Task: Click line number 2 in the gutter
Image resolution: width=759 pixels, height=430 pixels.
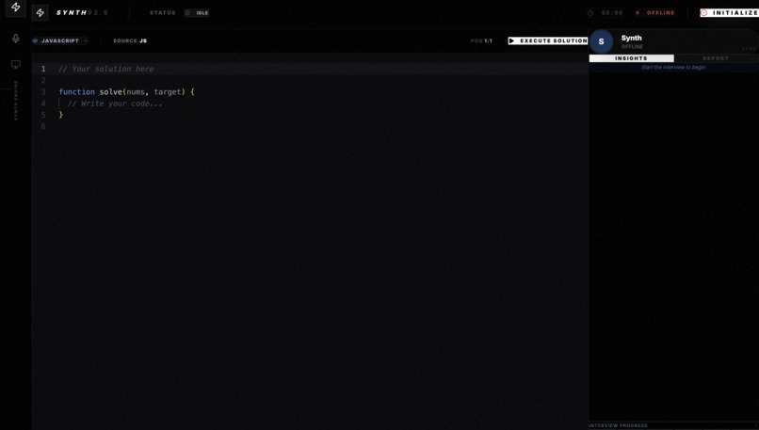Action: (43, 80)
